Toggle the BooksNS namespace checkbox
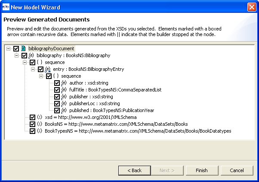The height and width of the screenshot is (182, 259). [32, 124]
